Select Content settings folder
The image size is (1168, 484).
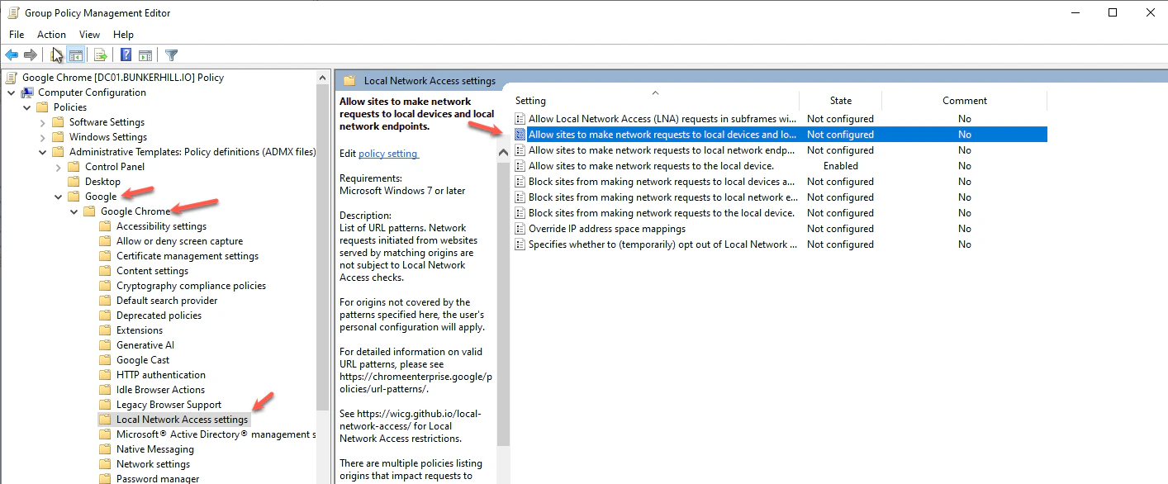(x=152, y=271)
